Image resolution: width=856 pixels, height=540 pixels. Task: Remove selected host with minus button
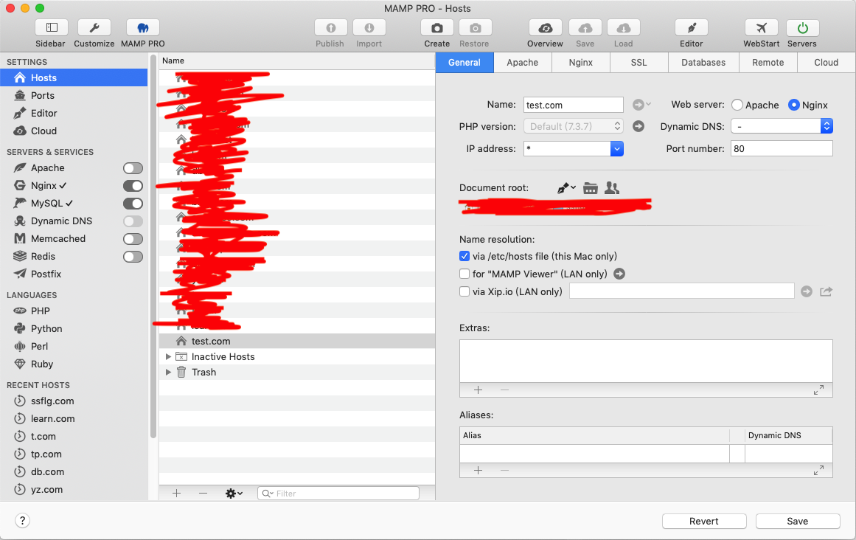click(x=203, y=494)
